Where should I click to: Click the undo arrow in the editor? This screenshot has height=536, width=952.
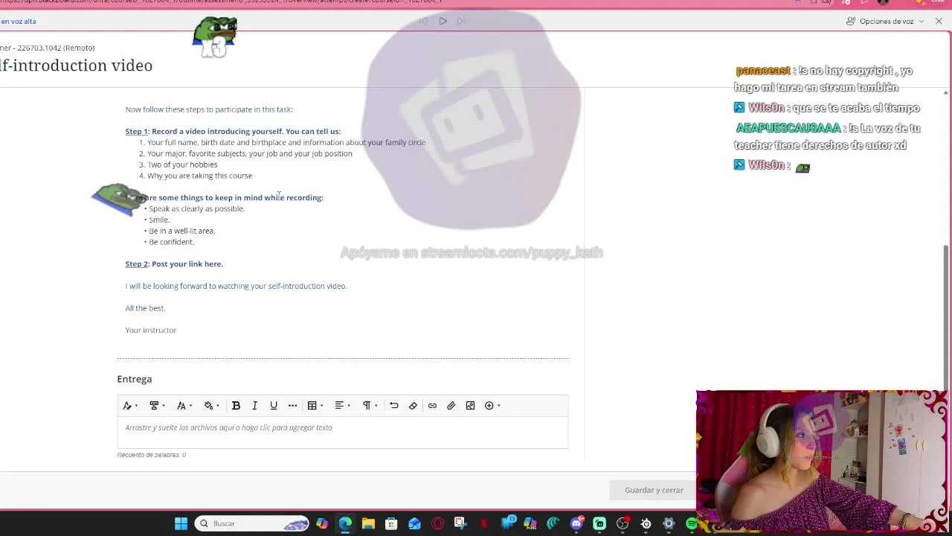(x=394, y=406)
